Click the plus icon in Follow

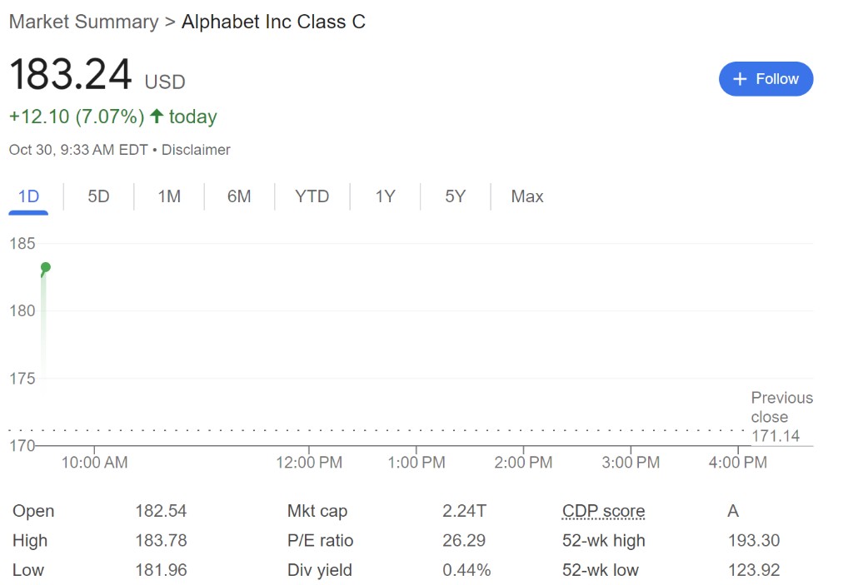(x=740, y=79)
